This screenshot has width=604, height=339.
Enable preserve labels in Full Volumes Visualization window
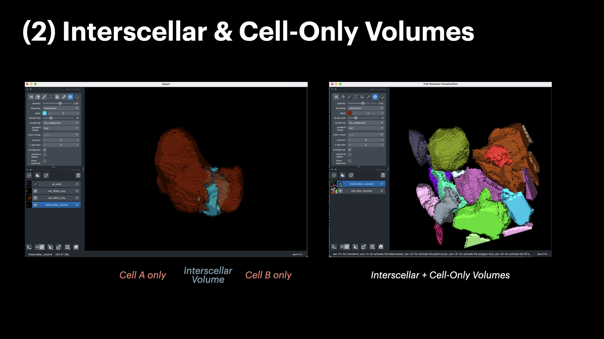click(x=350, y=155)
